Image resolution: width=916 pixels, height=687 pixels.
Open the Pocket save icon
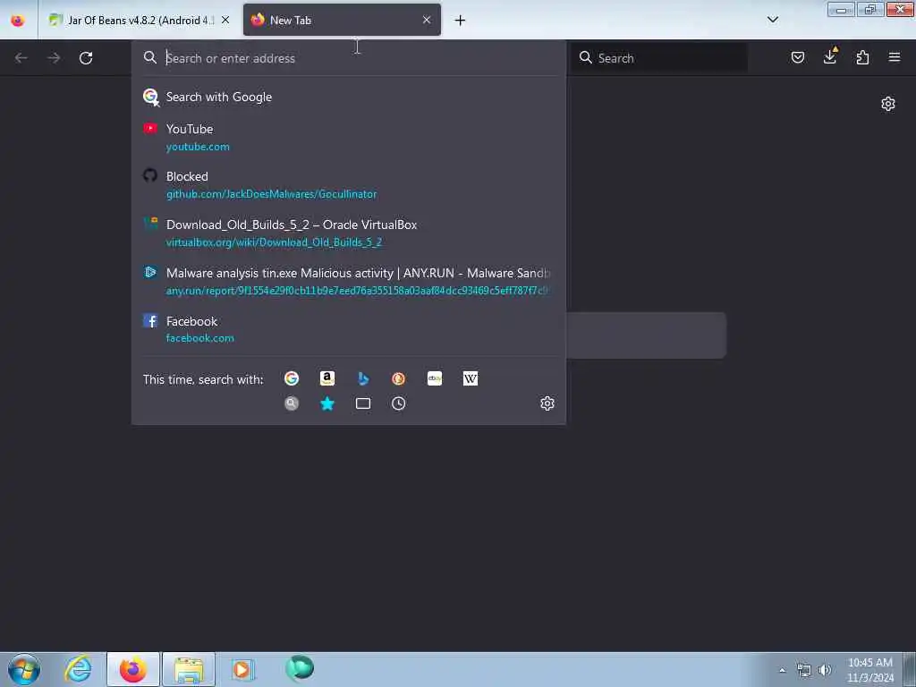[x=797, y=57]
